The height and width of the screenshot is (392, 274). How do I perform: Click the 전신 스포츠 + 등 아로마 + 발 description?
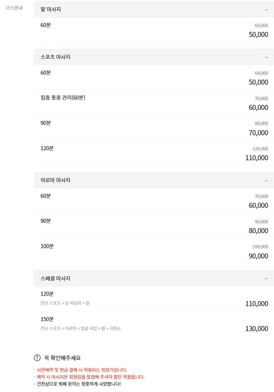(66, 304)
